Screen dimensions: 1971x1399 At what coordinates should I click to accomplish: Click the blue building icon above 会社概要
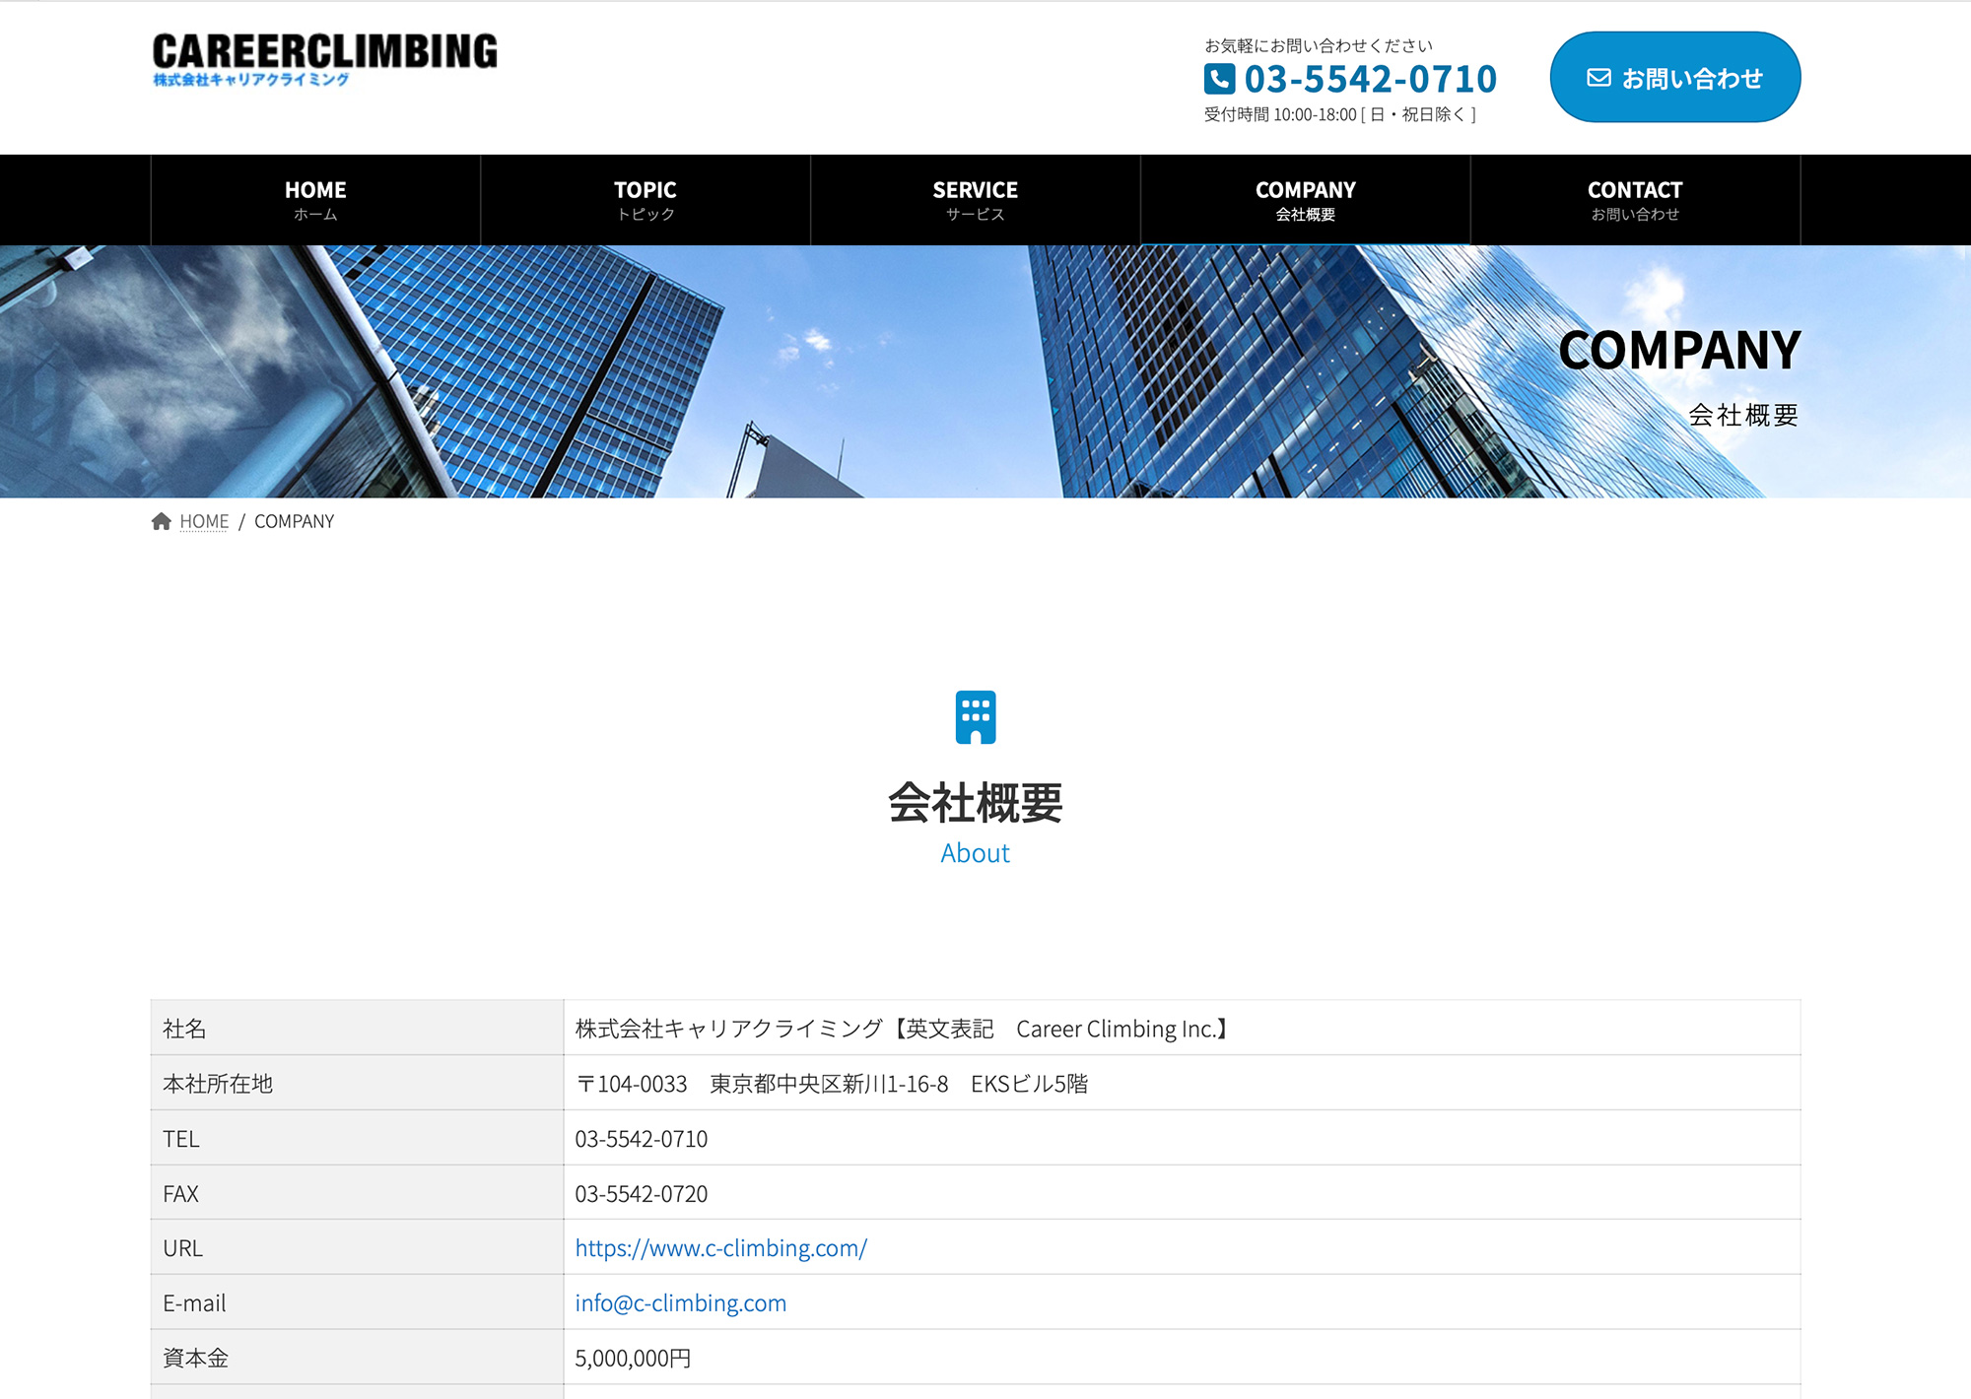pyautogui.click(x=975, y=717)
